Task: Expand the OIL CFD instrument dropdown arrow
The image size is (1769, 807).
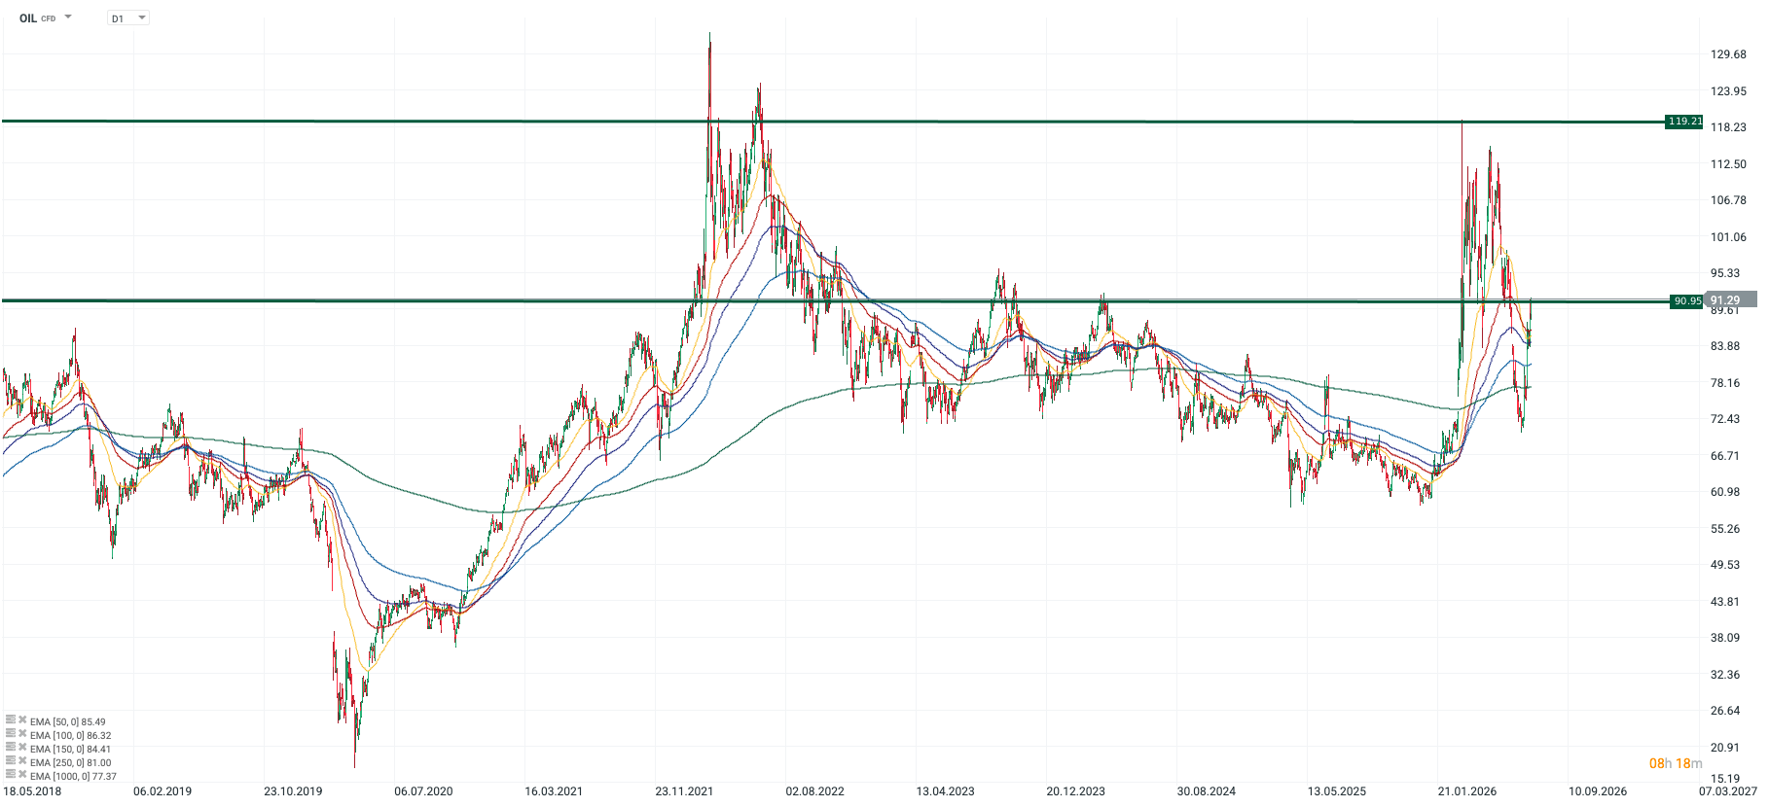Action: [68, 18]
